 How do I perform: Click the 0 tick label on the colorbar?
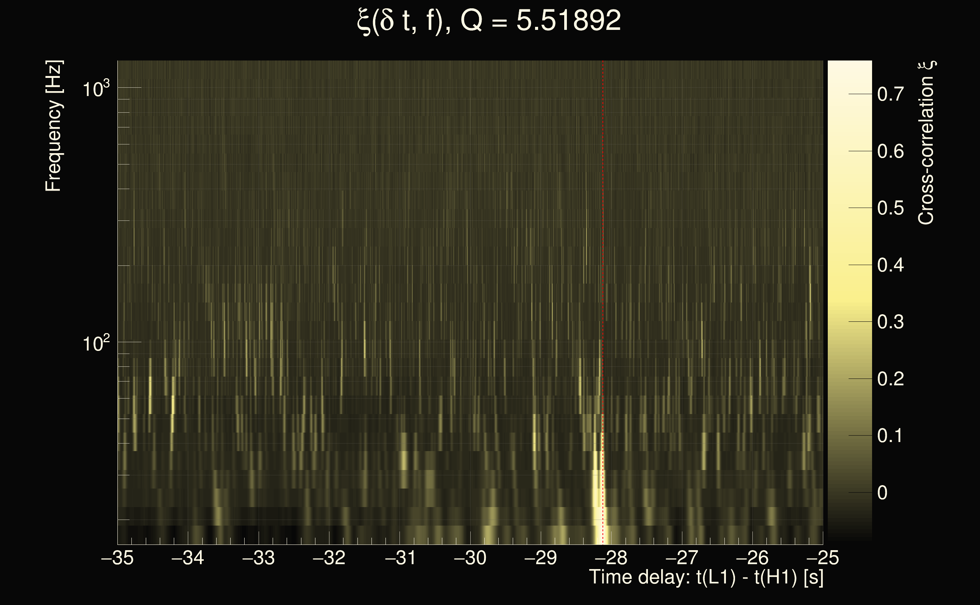coord(882,493)
